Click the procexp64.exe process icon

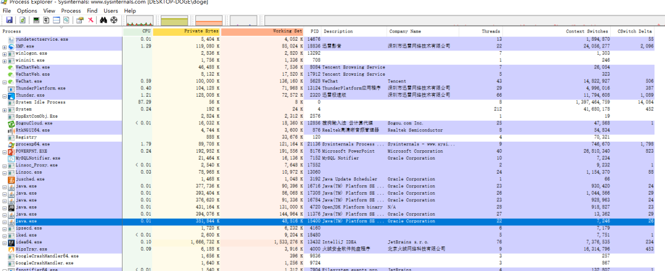(12, 144)
